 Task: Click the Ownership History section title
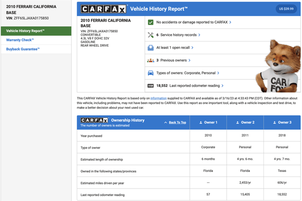(x=128, y=120)
